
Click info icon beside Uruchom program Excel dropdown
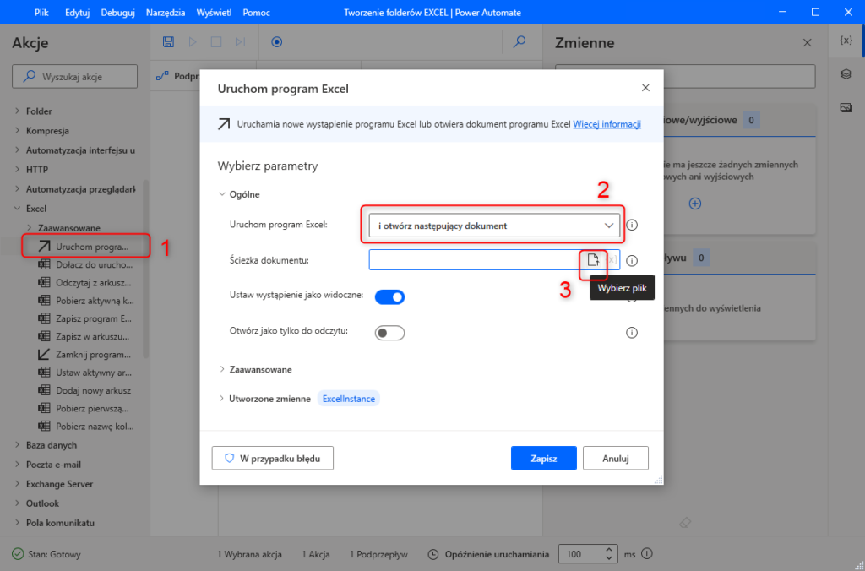pyautogui.click(x=631, y=226)
